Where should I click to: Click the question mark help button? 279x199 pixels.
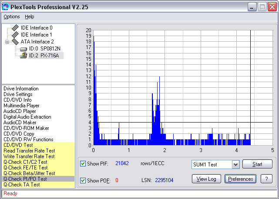pos(266,179)
